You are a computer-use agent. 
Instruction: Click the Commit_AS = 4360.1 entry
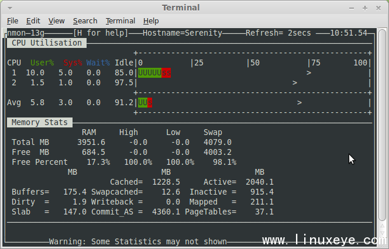[x=136, y=212]
